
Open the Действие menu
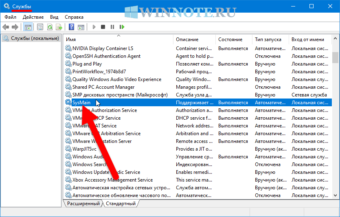[x=33, y=17]
